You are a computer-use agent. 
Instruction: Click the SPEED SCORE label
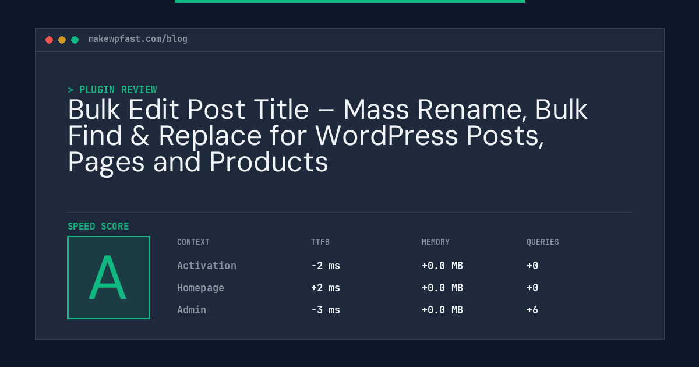(98, 227)
